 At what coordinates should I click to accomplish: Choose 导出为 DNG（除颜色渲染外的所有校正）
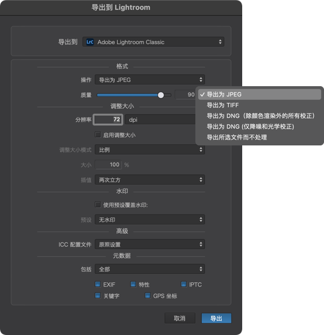259,116
